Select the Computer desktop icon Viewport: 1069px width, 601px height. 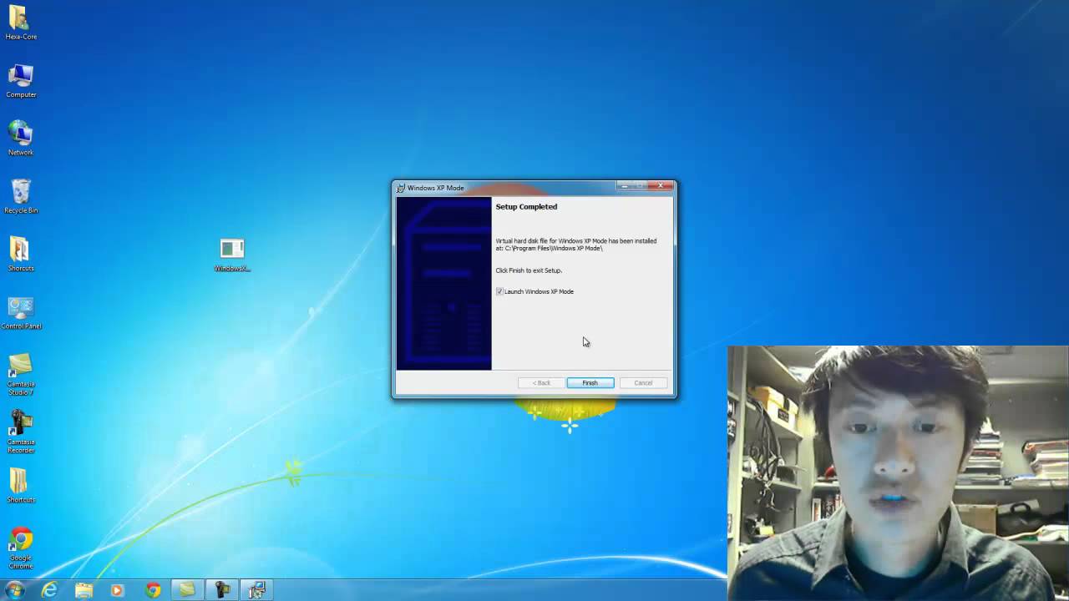click(21, 81)
